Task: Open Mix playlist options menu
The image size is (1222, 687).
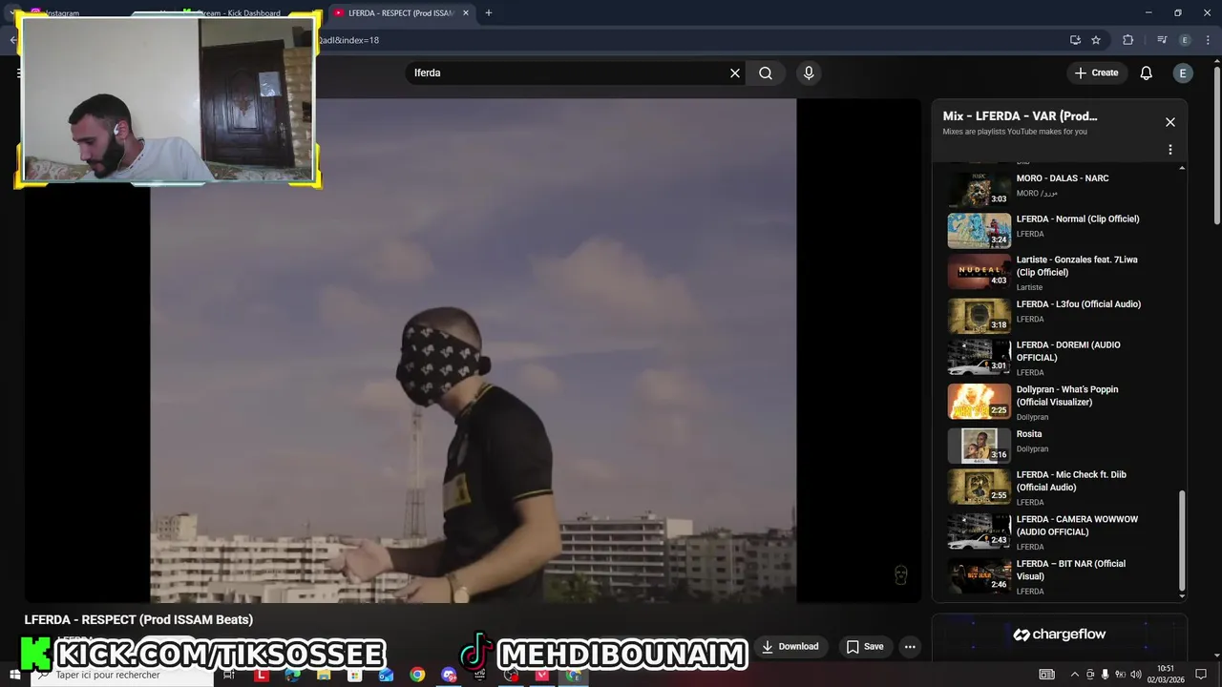Action: (x=1170, y=150)
